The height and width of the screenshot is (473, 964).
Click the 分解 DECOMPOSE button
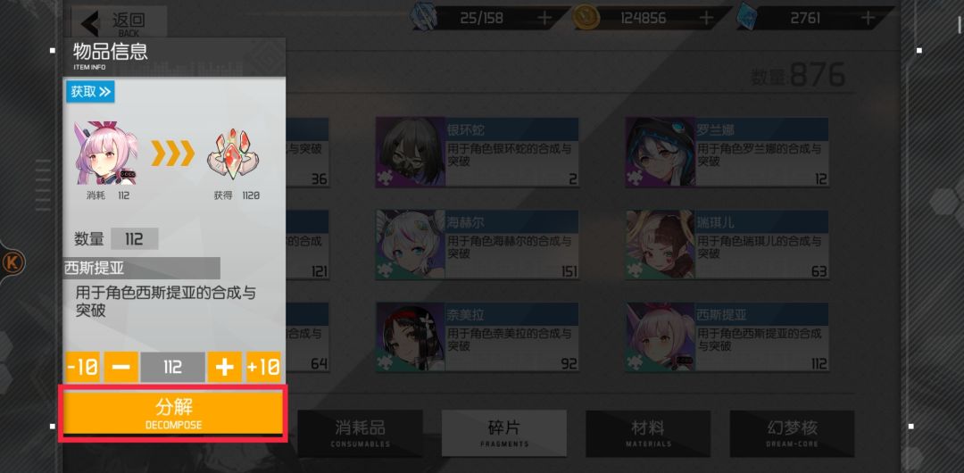(173, 413)
